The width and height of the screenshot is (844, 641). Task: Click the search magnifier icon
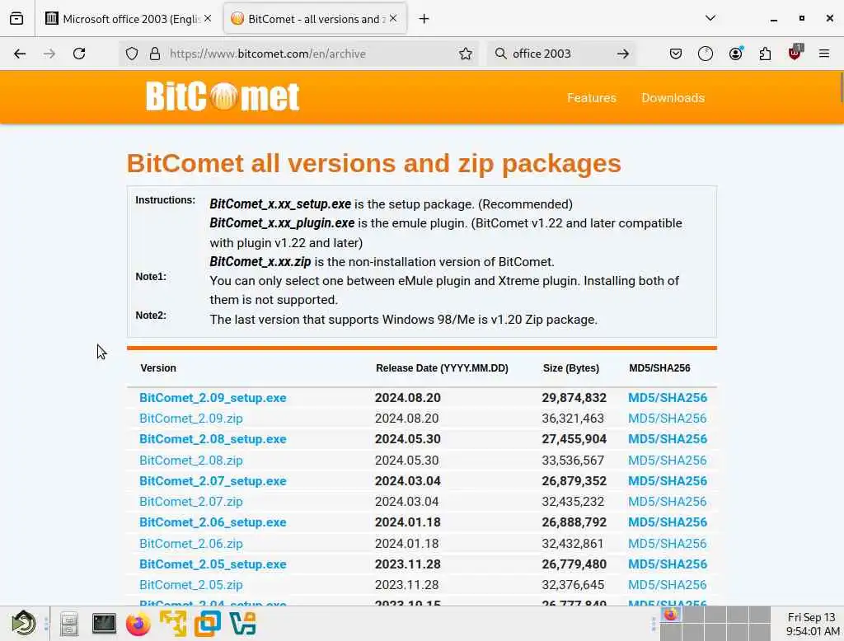[500, 54]
